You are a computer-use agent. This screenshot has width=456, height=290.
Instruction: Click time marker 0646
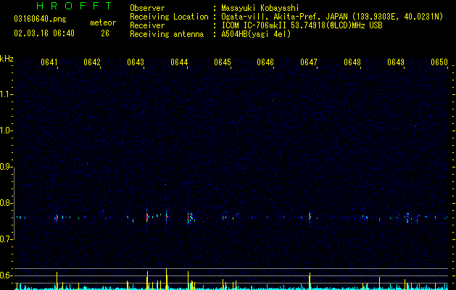click(x=265, y=62)
